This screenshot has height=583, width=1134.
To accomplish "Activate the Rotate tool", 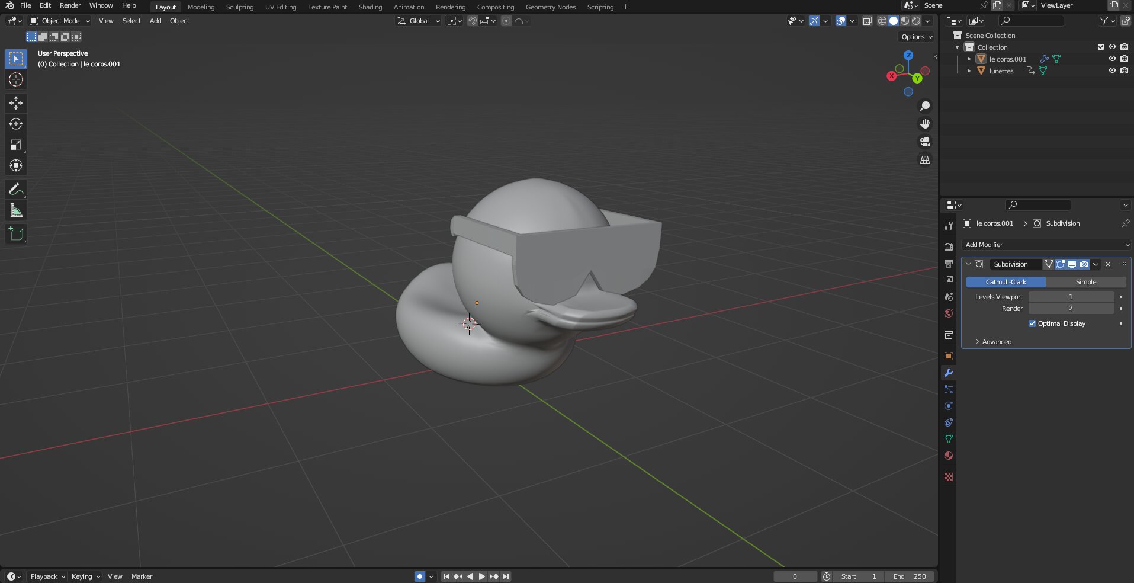I will [16, 124].
